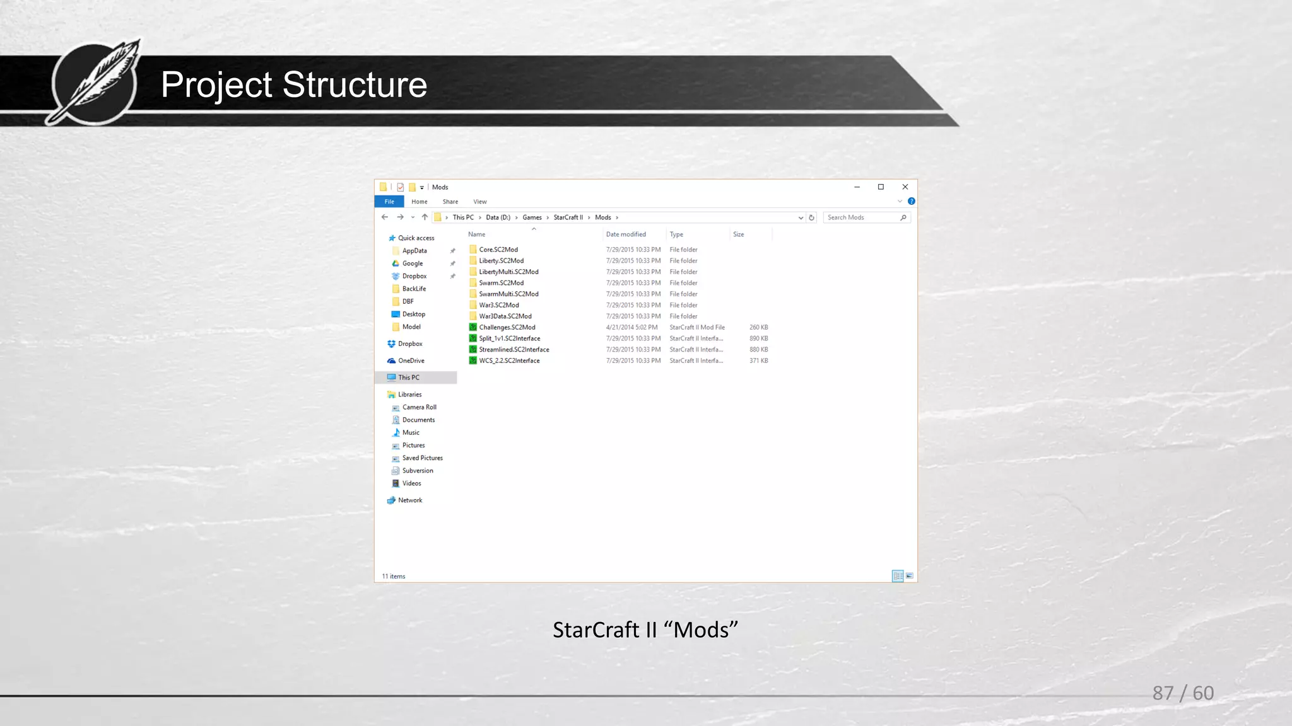Select the Streamlined.SC2Interface file icon
1292x726 pixels.
(473, 350)
